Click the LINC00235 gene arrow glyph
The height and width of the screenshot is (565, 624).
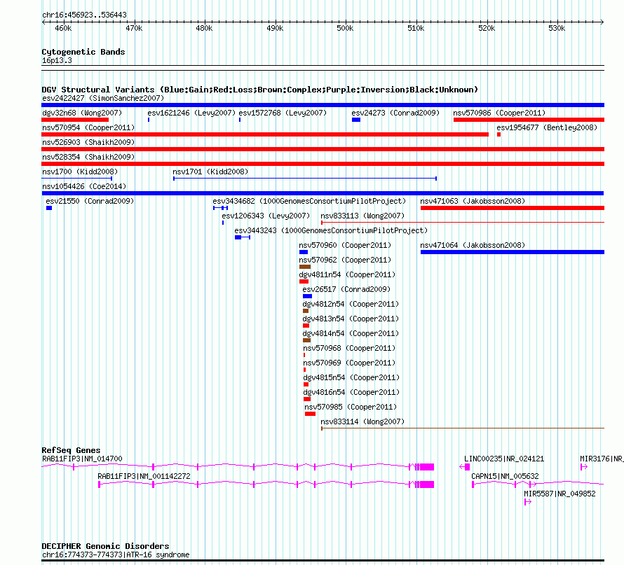click(x=464, y=467)
